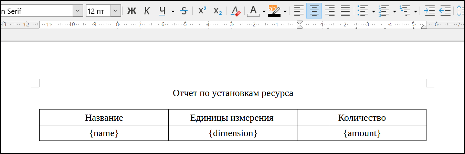Click heading 'Отчет по установкам ресурса'
This screenshot has width=465, height=154.
point(233,93)
